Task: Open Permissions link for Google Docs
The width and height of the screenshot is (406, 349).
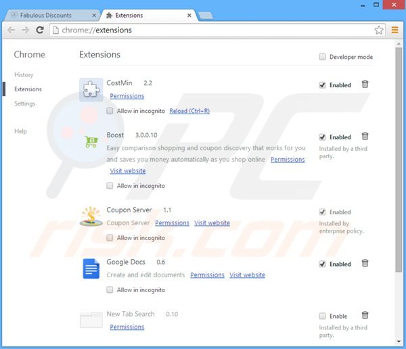Action: (x=207, y=275)
